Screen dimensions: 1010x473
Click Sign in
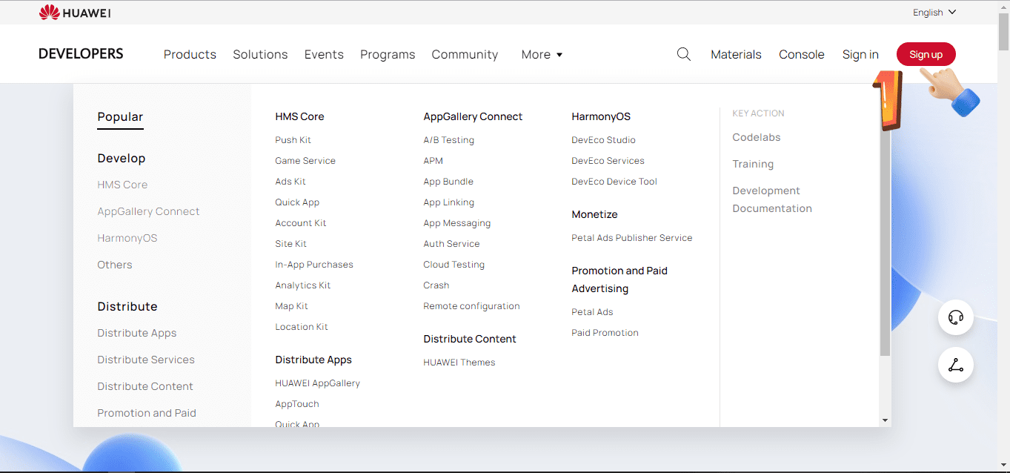coord(860,54)
